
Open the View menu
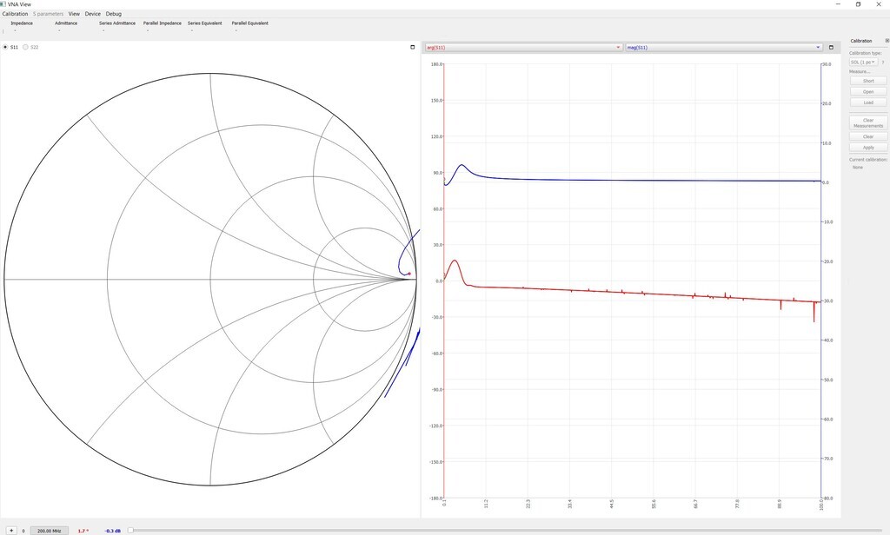pyautogui.click(x=74, y=14)
